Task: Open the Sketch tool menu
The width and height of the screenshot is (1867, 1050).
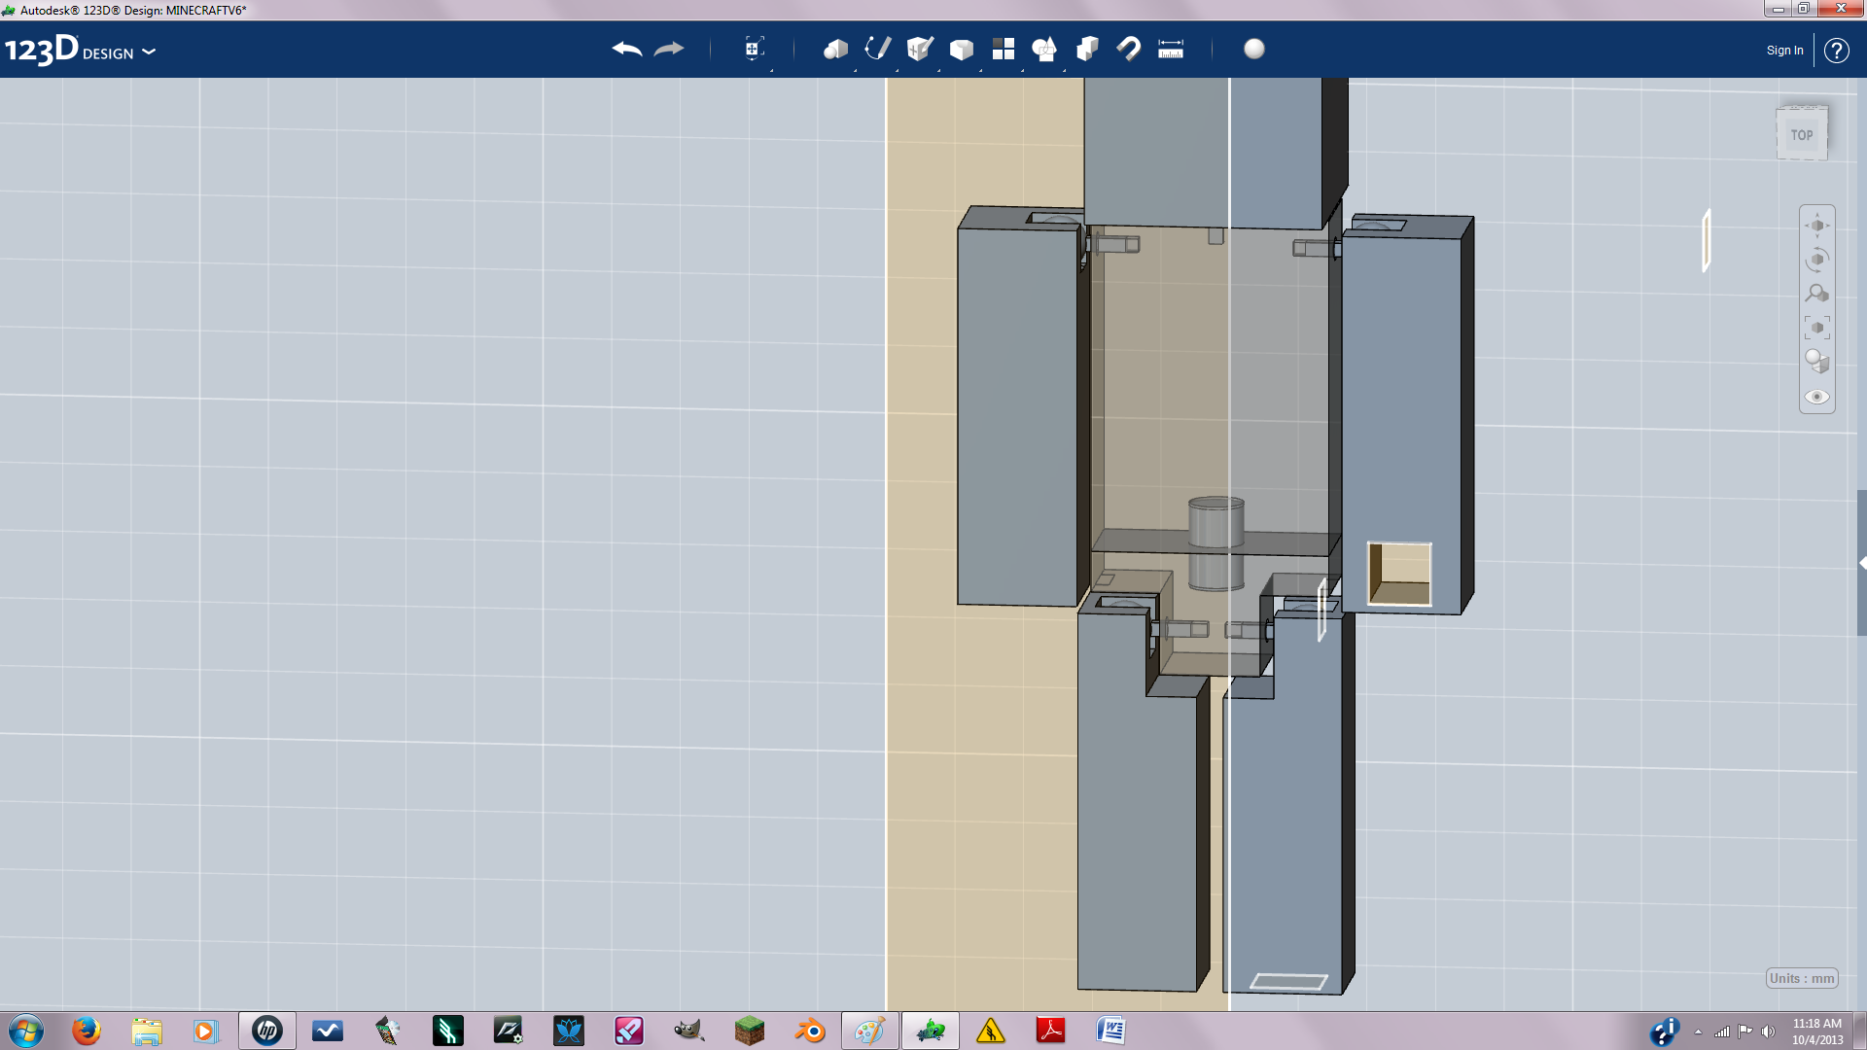Action: (x=877, y=49)
